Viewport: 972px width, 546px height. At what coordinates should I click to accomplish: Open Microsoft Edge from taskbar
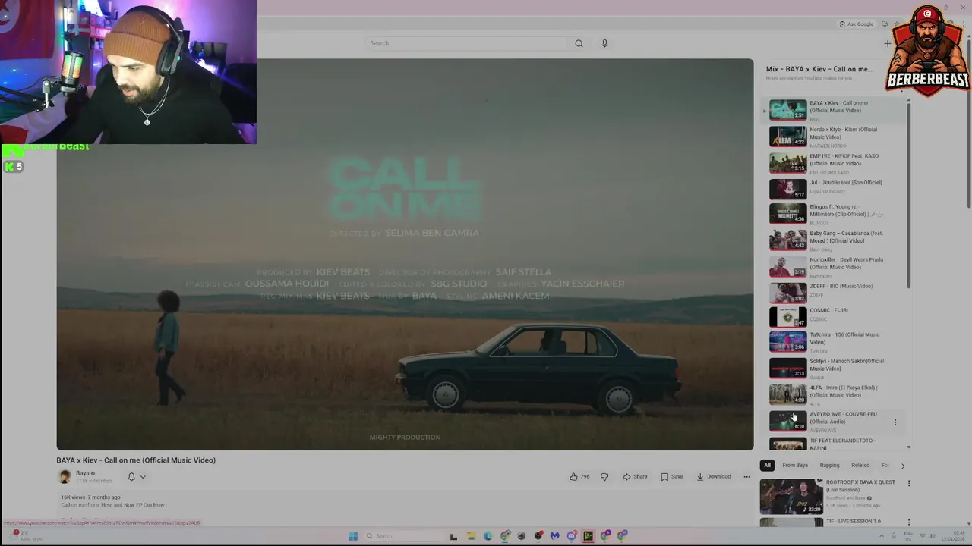pos(488,536)
